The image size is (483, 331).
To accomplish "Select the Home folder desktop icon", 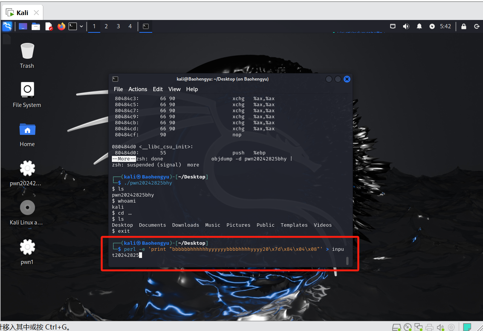I will coord(27,134).
